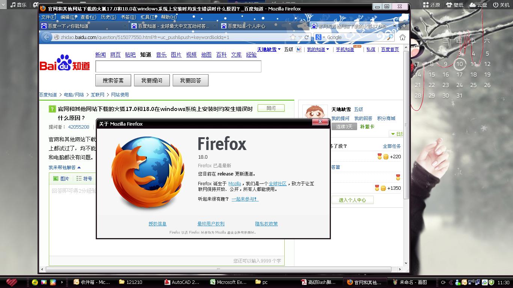Reload the page with the refresh icon
The image size is (513, 288).
tap(307, 37)
